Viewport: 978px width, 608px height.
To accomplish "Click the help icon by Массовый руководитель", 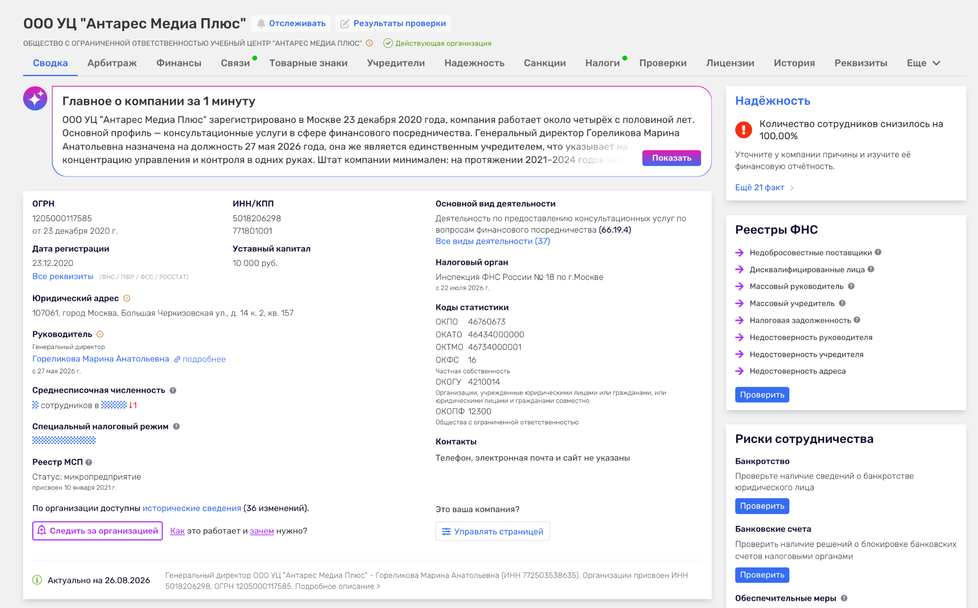I will pos(851,286).
